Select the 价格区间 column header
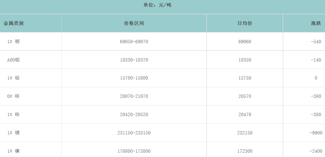Screen dimensions: 325x157 pyautogui.click(x=134, y=23)
